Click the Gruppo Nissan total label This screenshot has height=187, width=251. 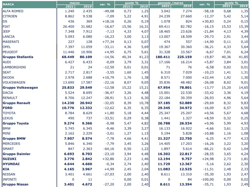coord(16,184)
